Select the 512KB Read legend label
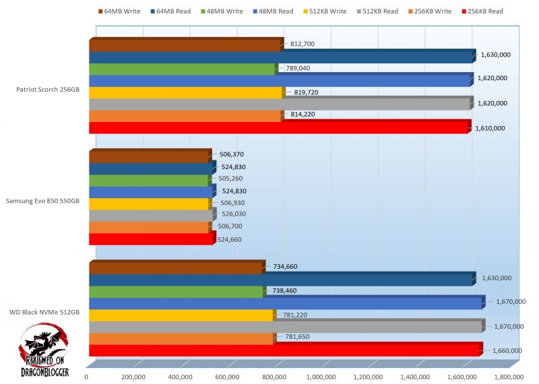Screen dimensions: 539x384 [380, 11]
